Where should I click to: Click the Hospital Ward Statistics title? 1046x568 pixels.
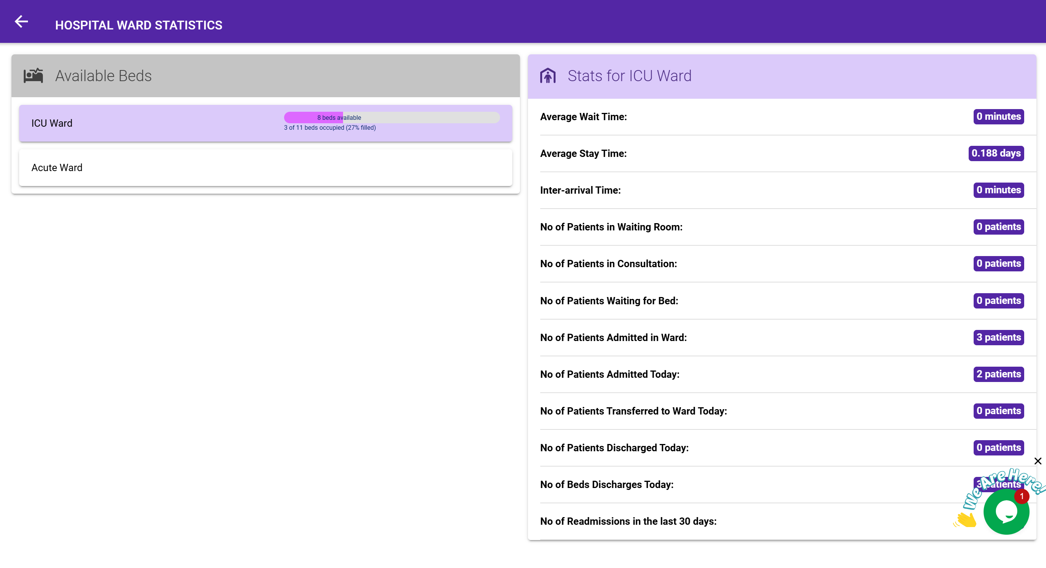[x=139, y=25]
